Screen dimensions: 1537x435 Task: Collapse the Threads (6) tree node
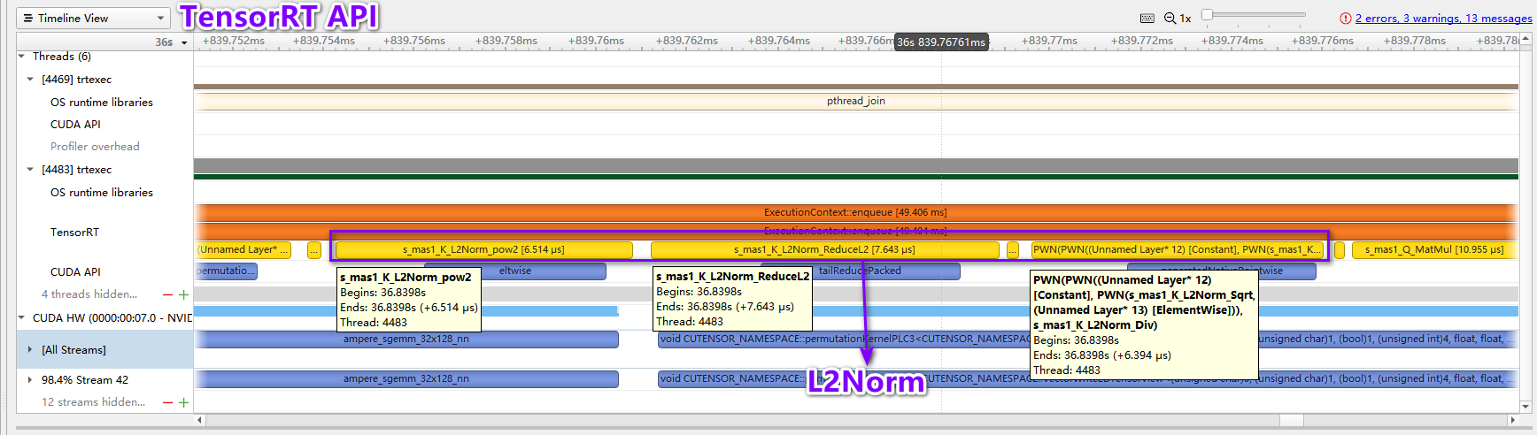coord(22,57)
